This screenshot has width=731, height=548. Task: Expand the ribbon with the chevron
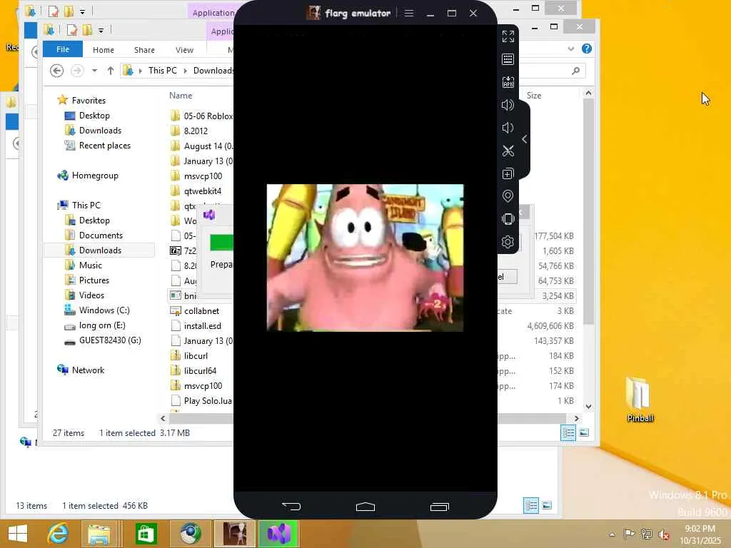(x=571, y=49)
